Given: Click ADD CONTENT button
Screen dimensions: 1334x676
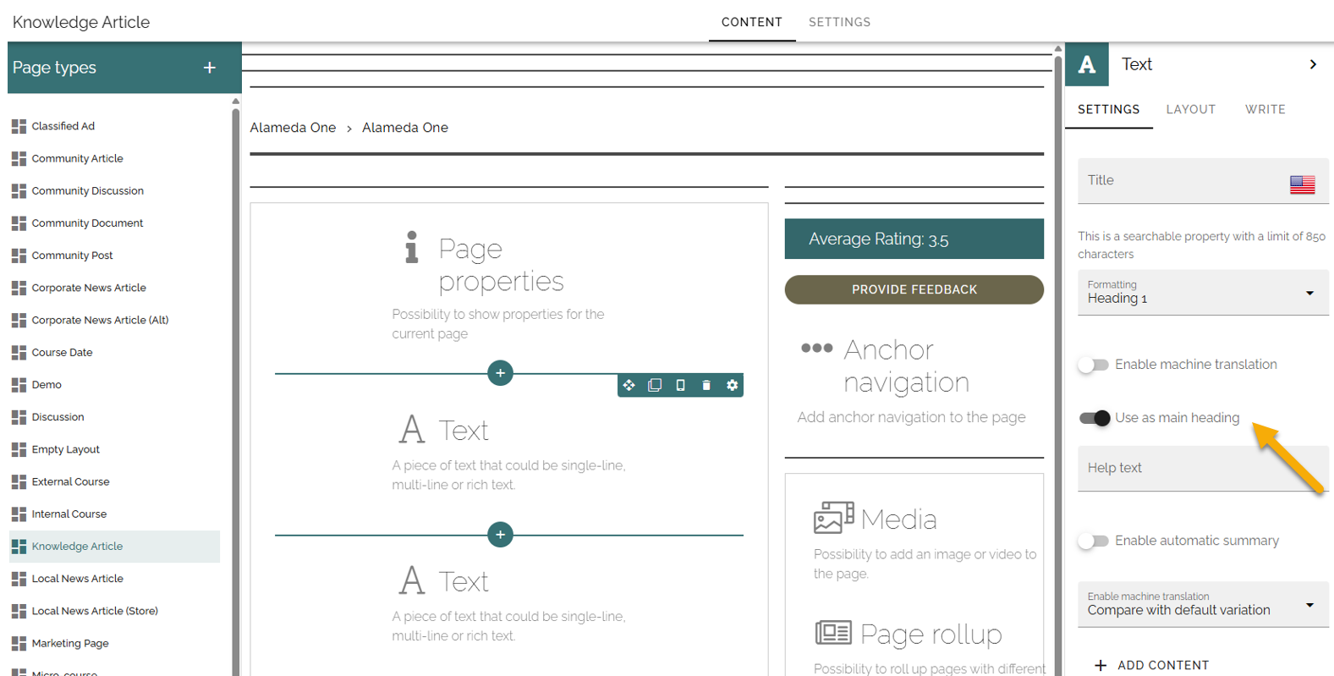Looking at the screenshot, I should tap(1152, 665).
